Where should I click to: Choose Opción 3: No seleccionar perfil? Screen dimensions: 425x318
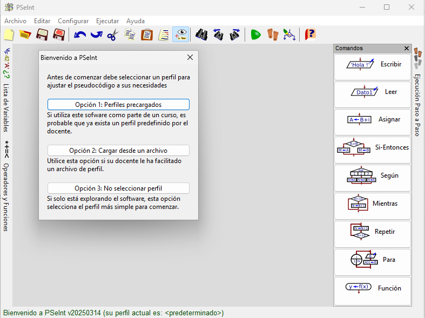pos(118,188)
